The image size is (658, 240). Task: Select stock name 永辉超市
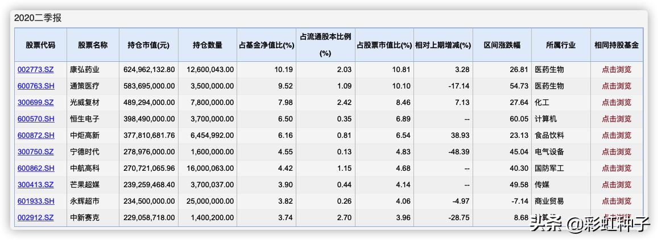(85, 201)
